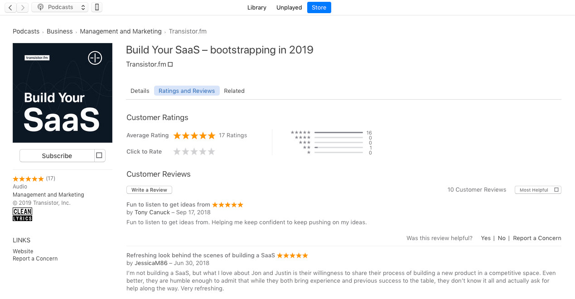Open the Podcasts media type dropdown
Viewport: 575px width, 299px height.
point(82,7)
